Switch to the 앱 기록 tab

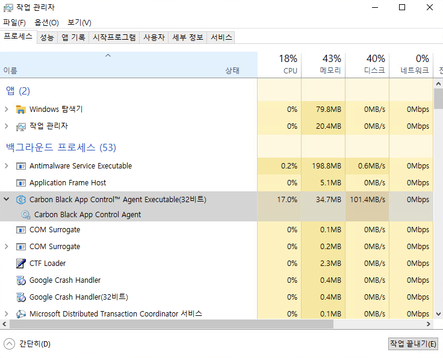pyautogui.click(x=73, y=37)
